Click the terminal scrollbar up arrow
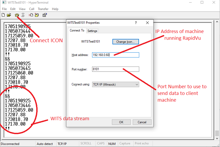This screenshot has width=220, height=147. (x=217, y=22)
